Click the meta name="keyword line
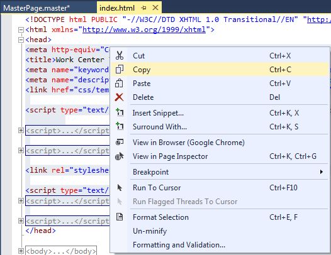Screen dimensions: 331x255 coord(67,70)
